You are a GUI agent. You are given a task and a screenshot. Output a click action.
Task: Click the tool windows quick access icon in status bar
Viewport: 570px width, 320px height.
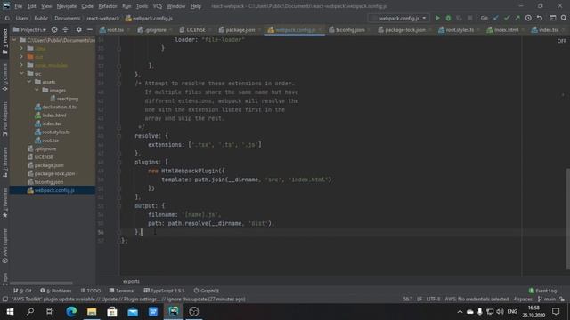tap(5, 300)
